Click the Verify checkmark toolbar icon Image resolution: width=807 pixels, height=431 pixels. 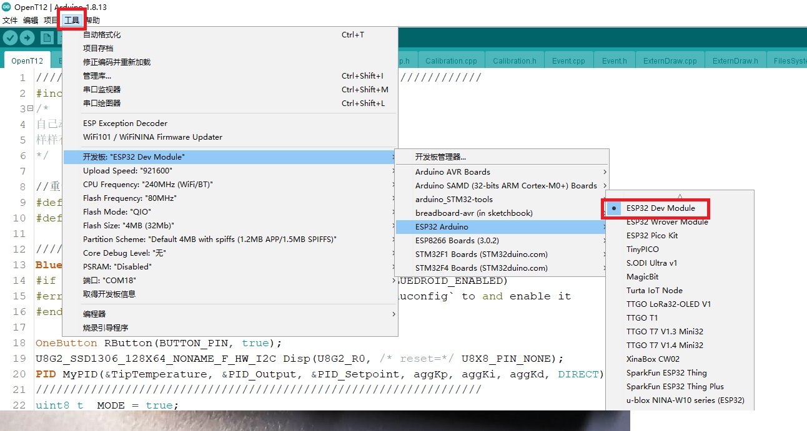point(10,37)
